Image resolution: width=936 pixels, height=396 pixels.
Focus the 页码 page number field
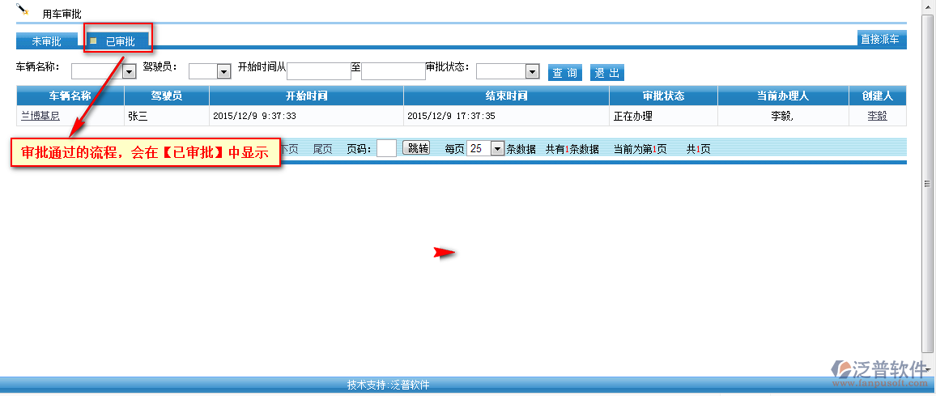(x=386, y=148)
